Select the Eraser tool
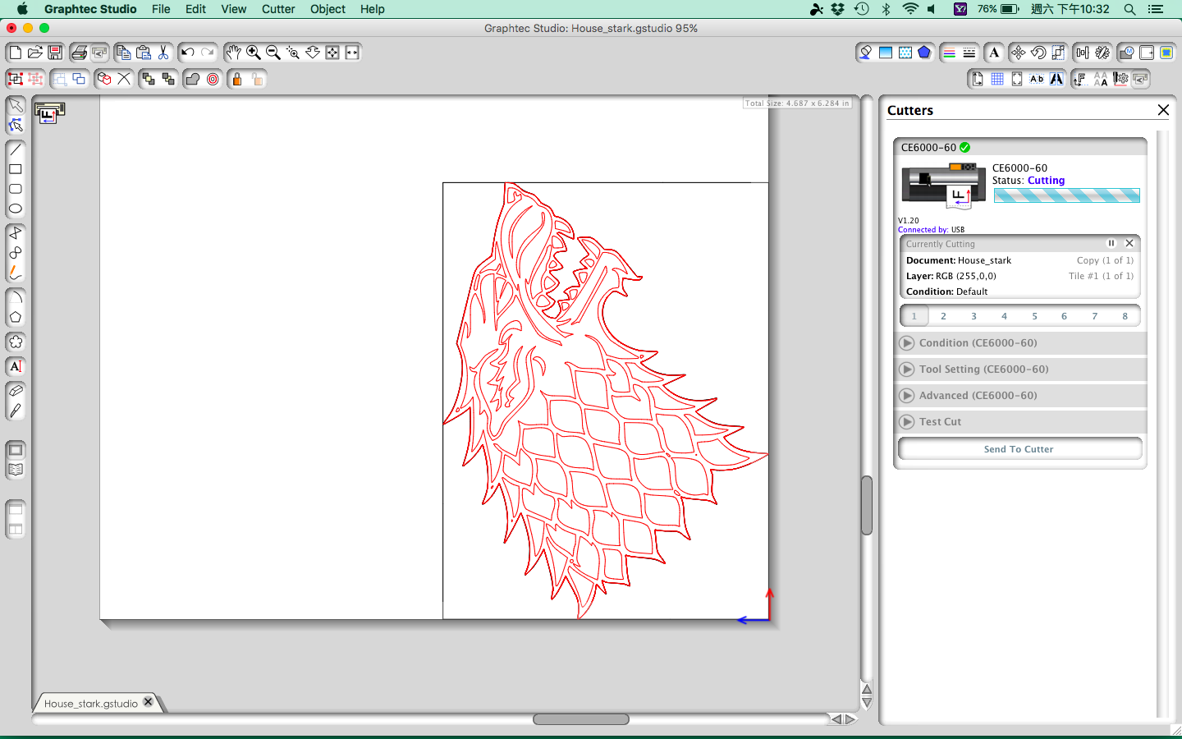This screenshot has width=1182, height=739. [x=16, y=391]
